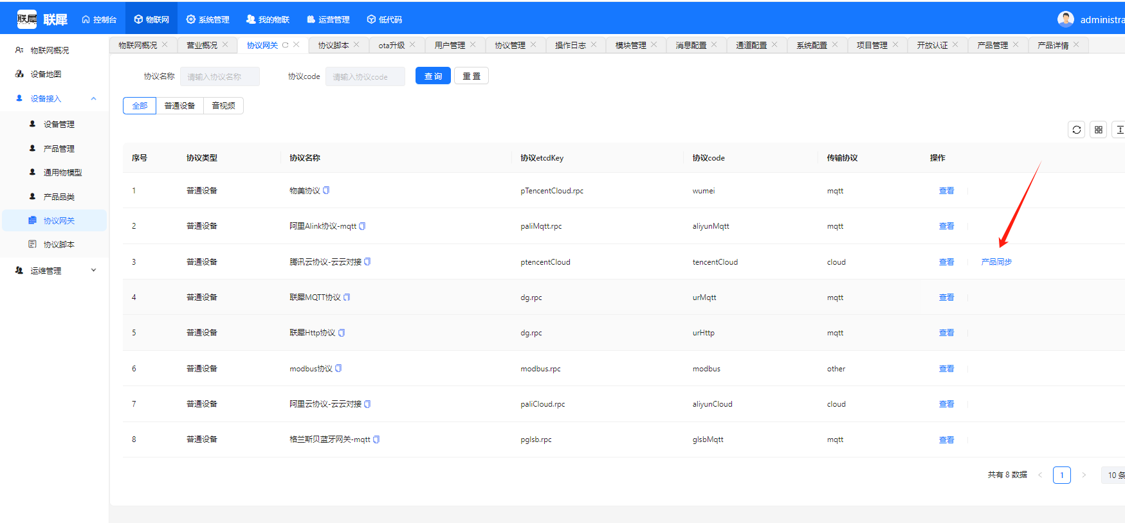The image size is (1125, 523).
Task: Select the 全部 filter option
Action: click(140, 105)
